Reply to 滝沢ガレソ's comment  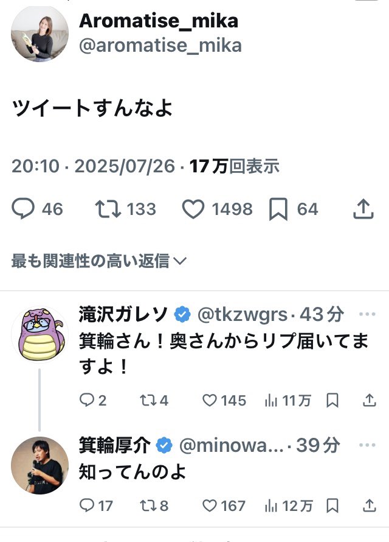(88, 400)
